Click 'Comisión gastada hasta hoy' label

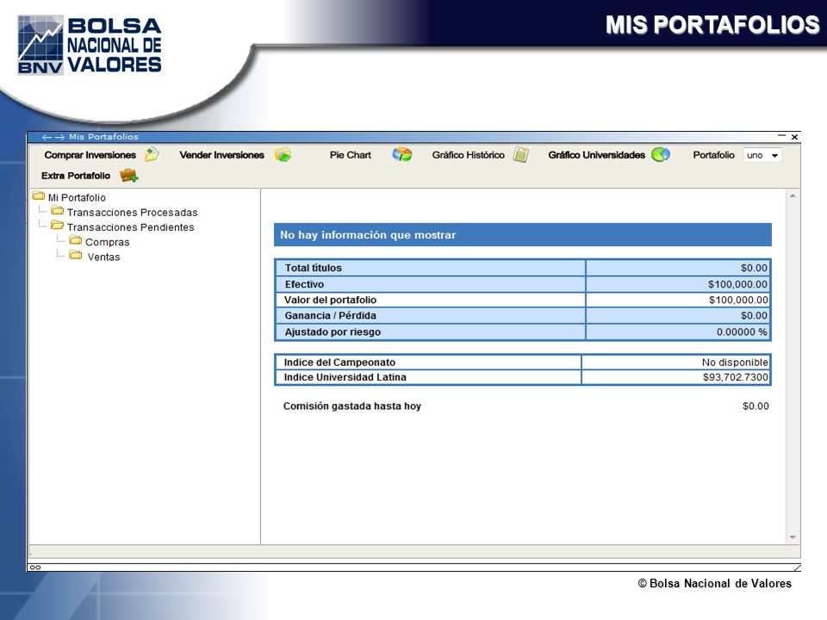[x=351, y=406]
